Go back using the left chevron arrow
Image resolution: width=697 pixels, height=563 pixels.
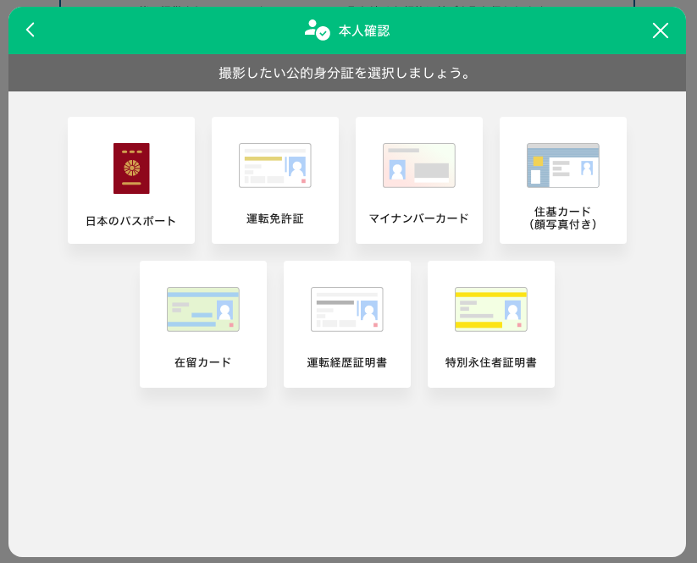point(30,30)
